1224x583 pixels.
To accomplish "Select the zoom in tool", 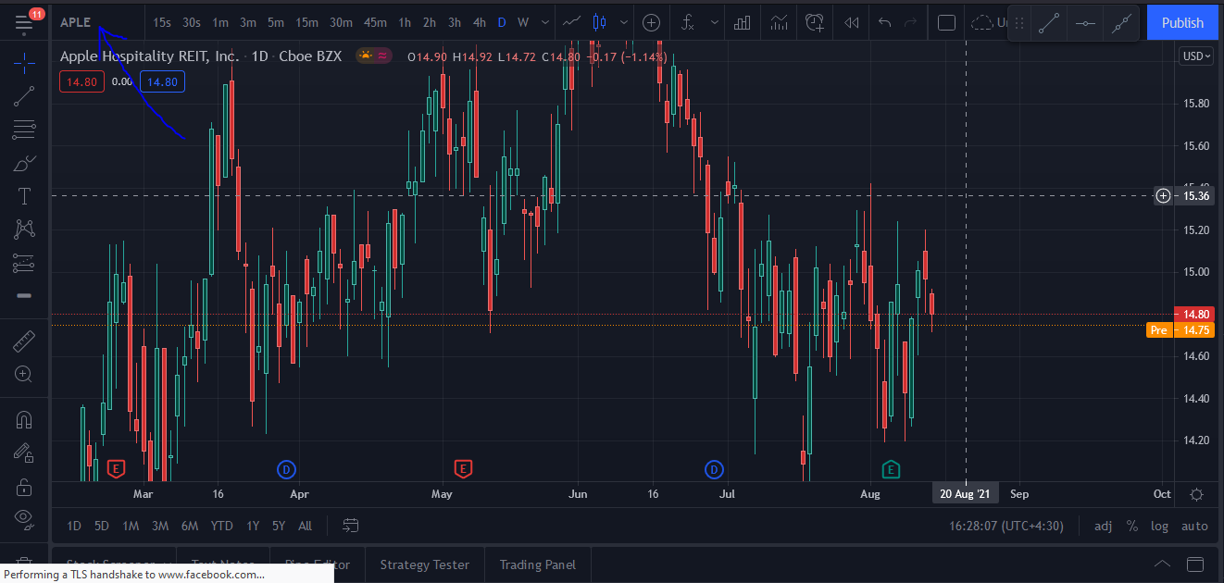I will click(x=24, y=375).
